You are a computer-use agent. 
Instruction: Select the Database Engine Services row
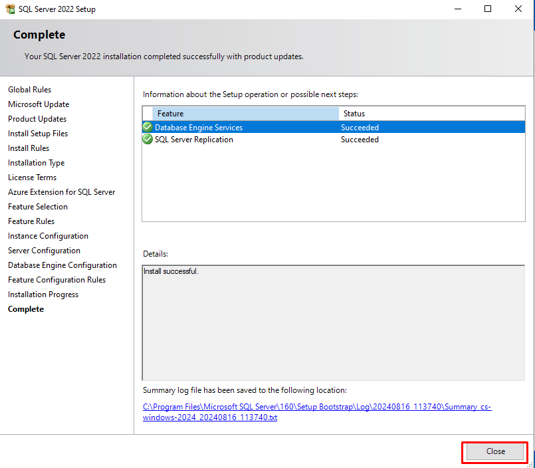pyautogui.click(x=266, y=128)
